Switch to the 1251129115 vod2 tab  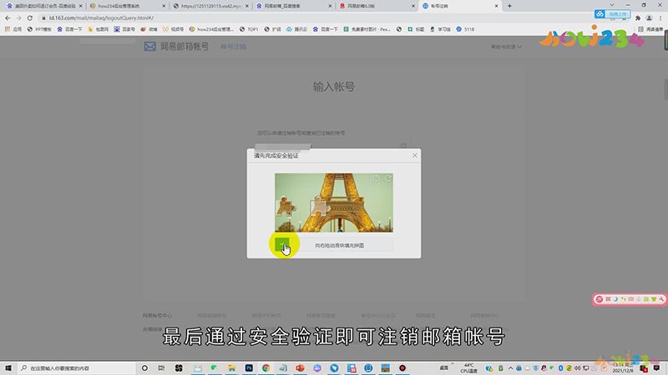tap(211, 6)
